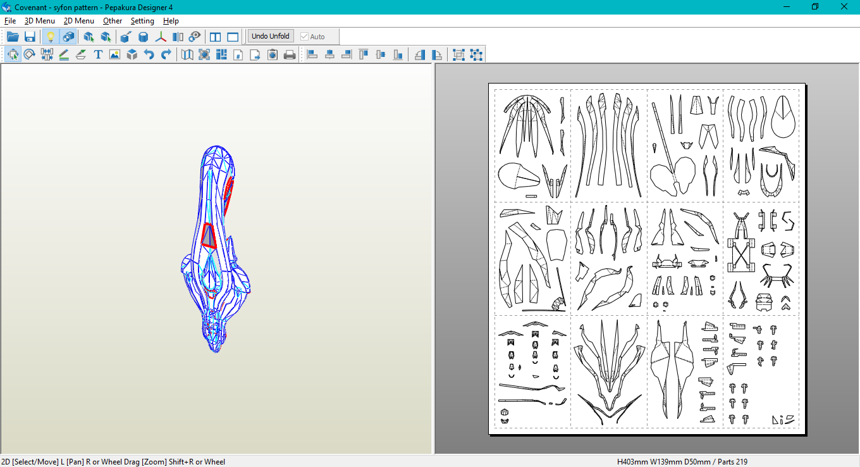Expand the Other menu
The image size is (860, 467).
point(113,21)
